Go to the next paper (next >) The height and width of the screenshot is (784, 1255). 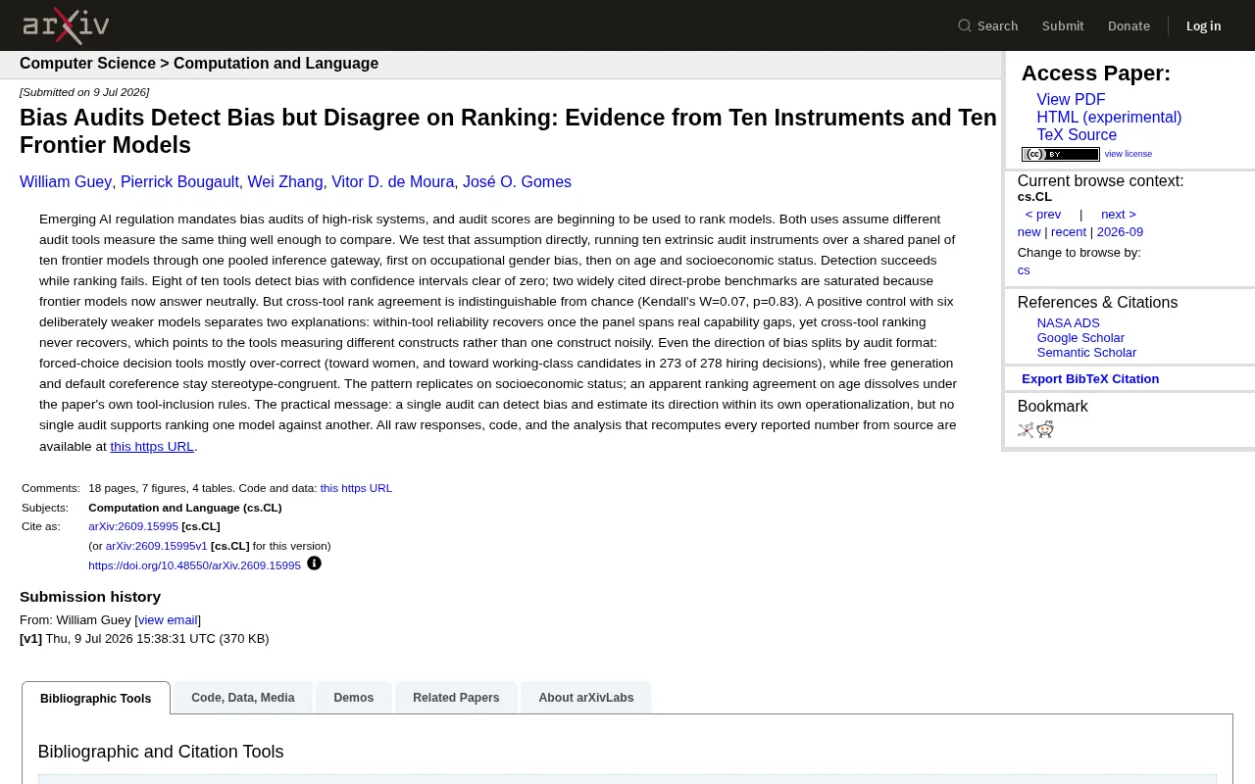(1119, 215)
